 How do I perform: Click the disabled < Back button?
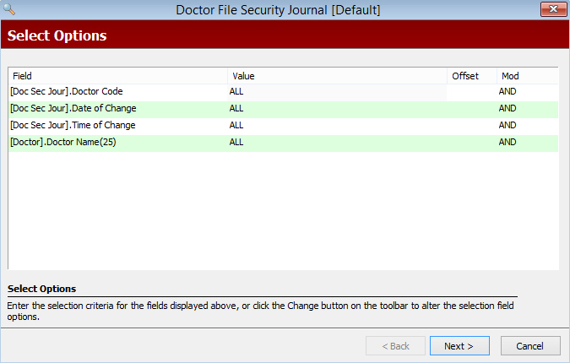(x=395, y=346)
